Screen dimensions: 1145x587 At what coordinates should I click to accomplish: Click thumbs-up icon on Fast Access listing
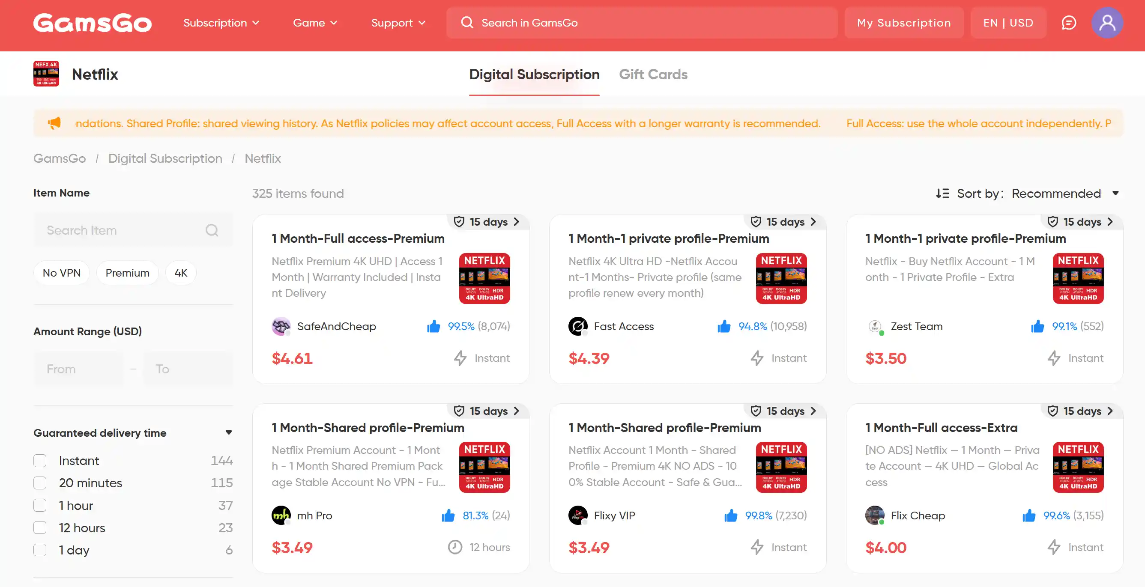tap(724, 326)
